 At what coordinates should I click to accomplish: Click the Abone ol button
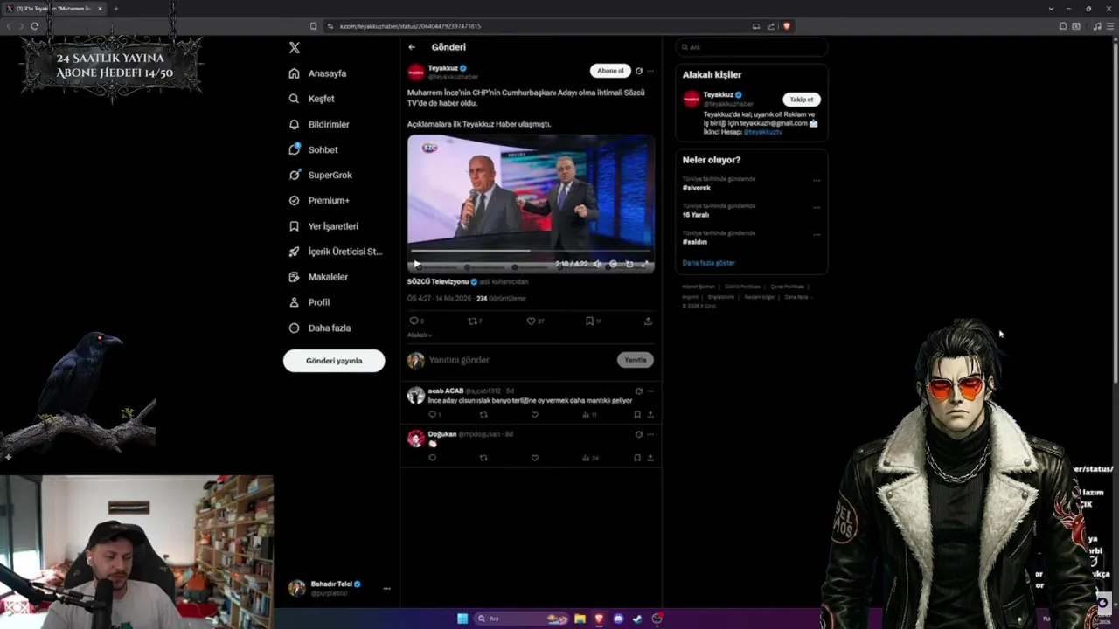pyautogui.click(x=610, y=71)
